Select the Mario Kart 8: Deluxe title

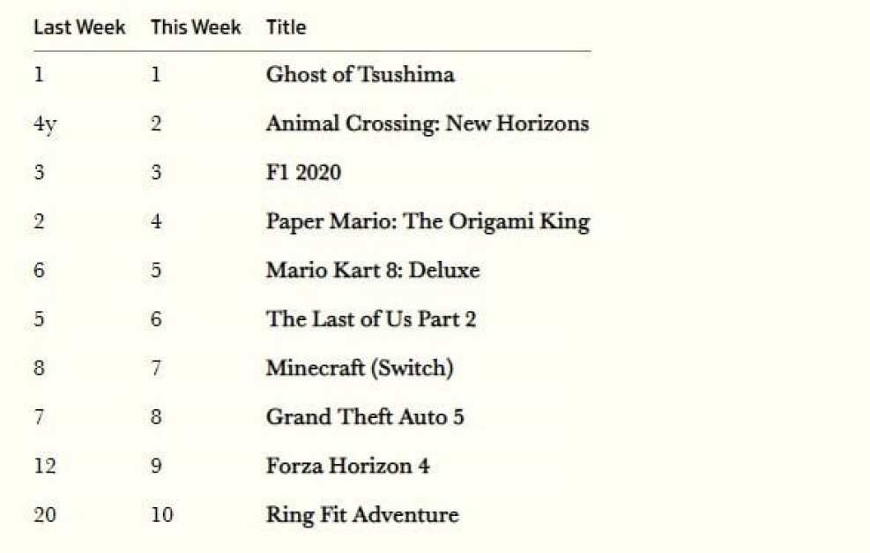tap(373, 270)
